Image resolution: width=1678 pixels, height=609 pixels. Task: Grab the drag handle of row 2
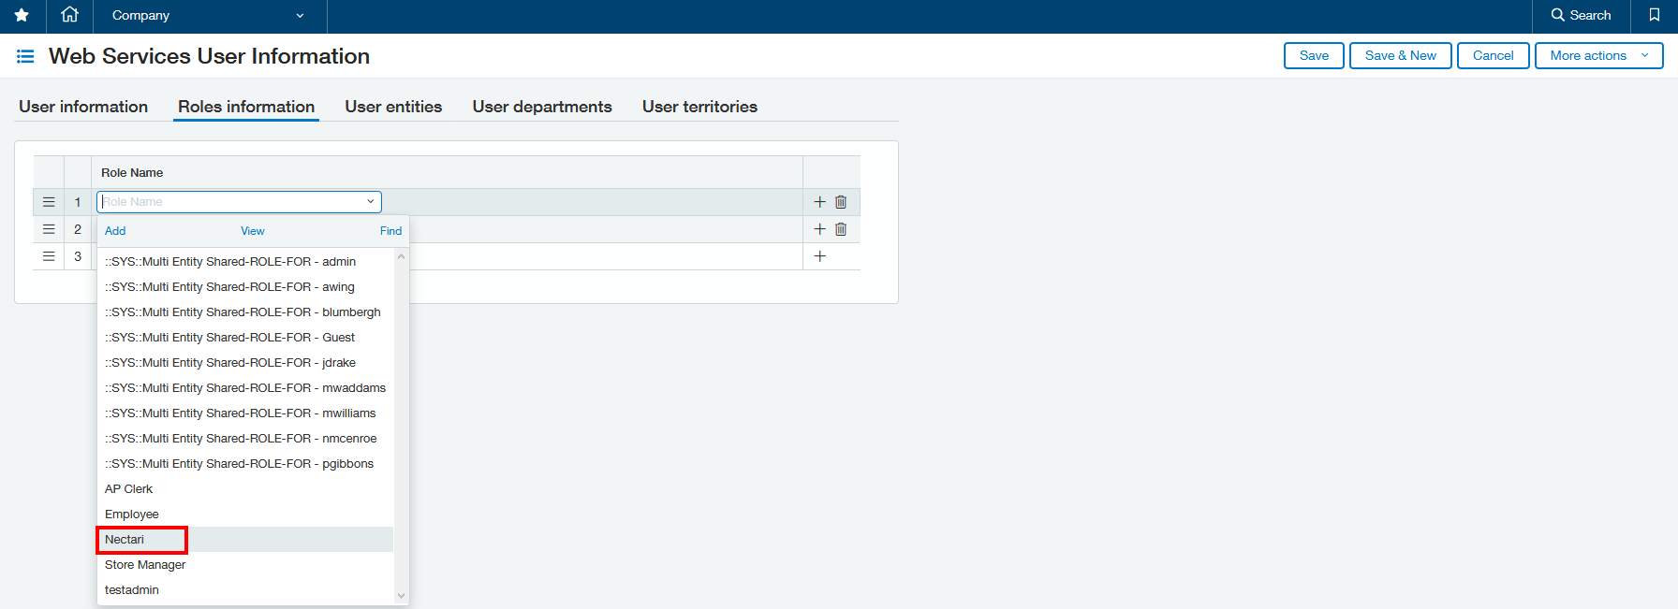point(49,229)
